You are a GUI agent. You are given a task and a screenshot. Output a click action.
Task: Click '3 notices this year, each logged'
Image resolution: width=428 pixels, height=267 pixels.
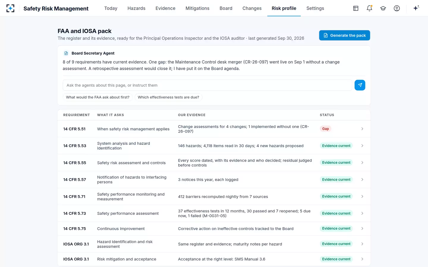[x=208, y=180]
